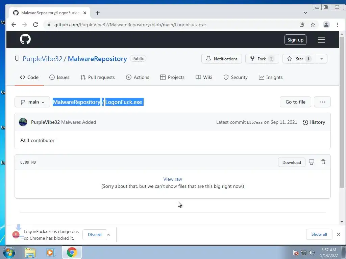The image size is (346, 259).
Task: Click the 1 contributor text
Action: click(41, 140)
